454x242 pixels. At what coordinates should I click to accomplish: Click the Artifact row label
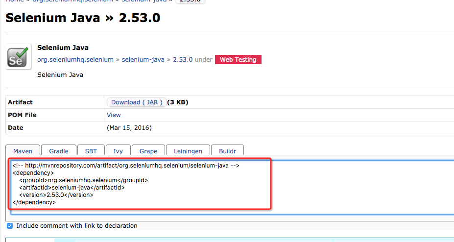(x=20, y=102)
